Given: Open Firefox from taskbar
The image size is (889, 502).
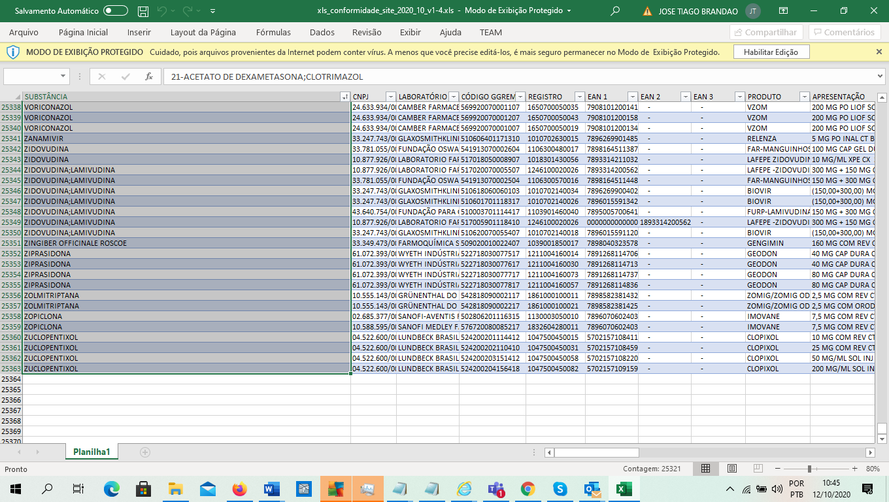Looking at the screenshot, I should click(240, 488).
